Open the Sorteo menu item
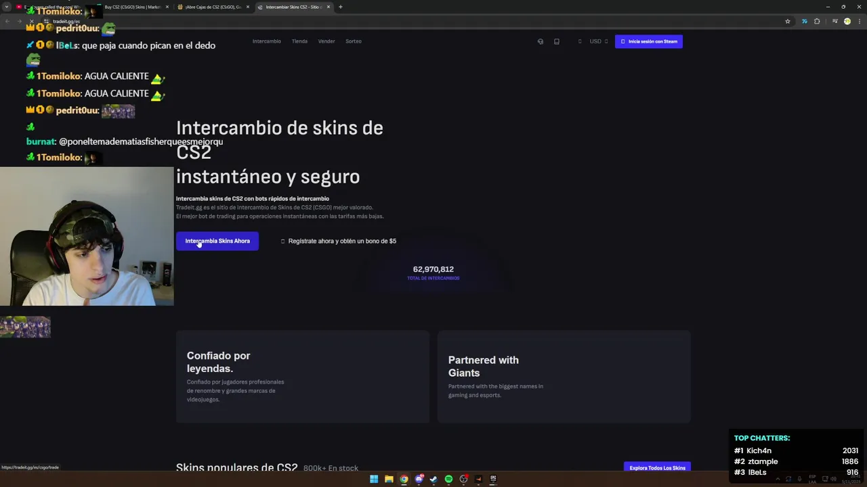The height and width of the screenshot is (487, 867). (x=353, y=41)
